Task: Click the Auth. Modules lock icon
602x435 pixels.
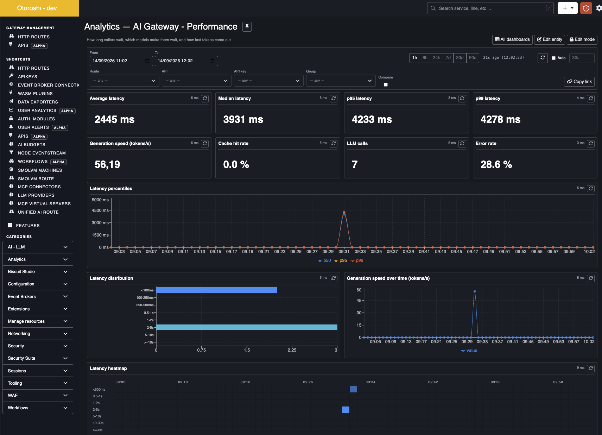Action: [x=11, y=118]
